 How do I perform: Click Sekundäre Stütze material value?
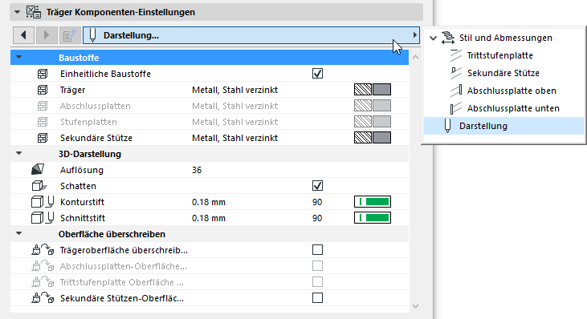point(234,138)
